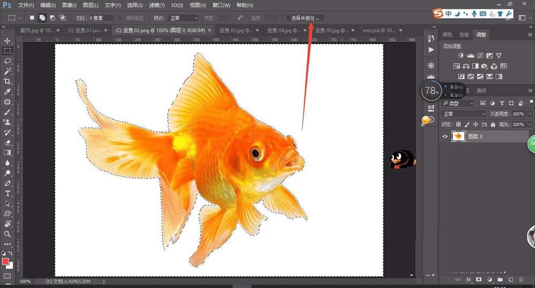This screenshot has width=535, height=288.
Task: Select the Horizontal Type tool
Action: [x=7, y=193]
